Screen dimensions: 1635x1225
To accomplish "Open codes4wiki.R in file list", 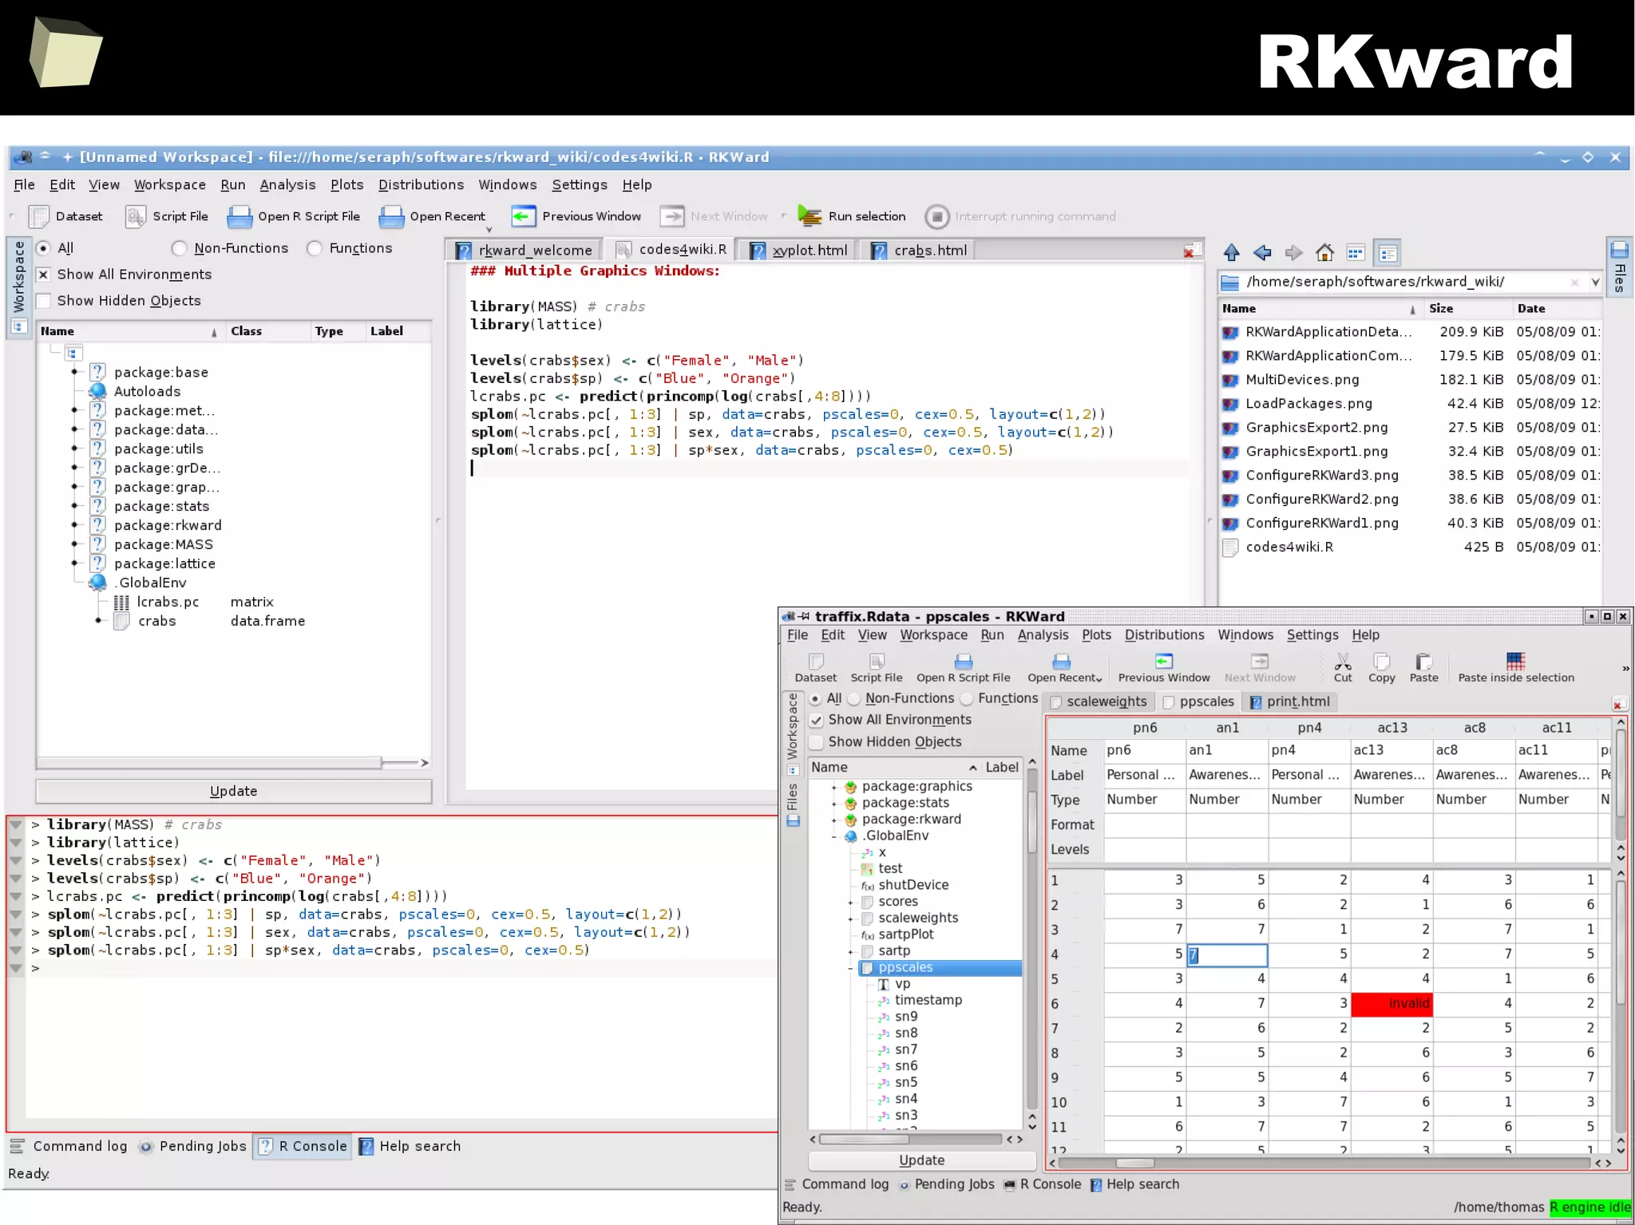I will pyautogui.click(x=1289, y=547).
